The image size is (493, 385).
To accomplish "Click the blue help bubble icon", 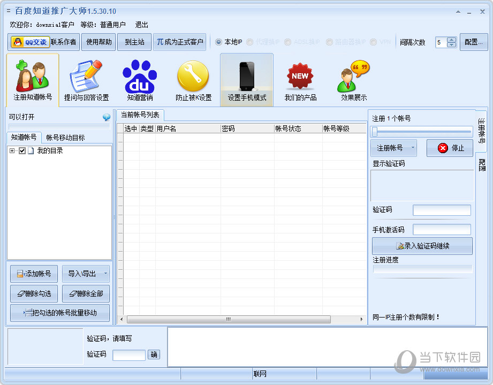I will (107, 117).
